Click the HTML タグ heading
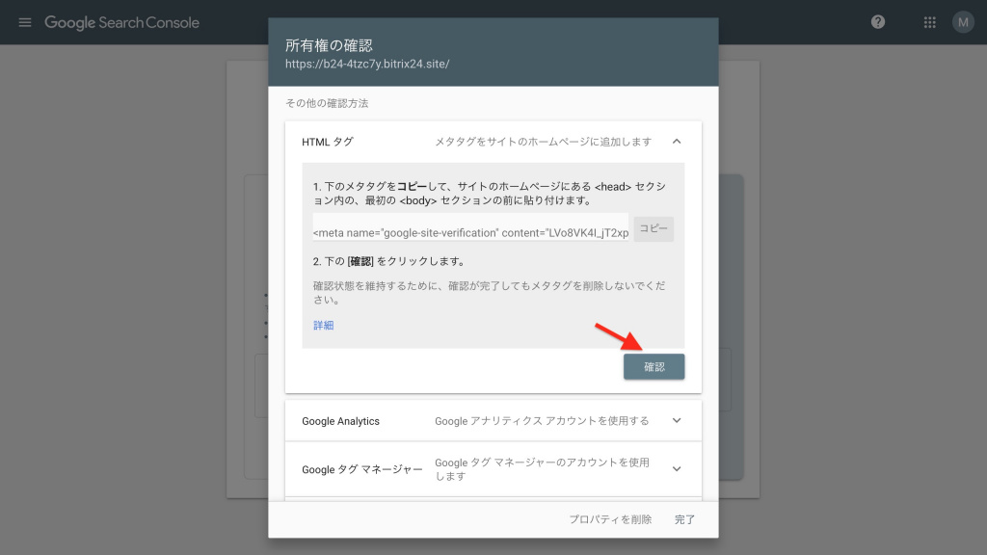Viewport: 987px width, 555px height. (328, 142)
